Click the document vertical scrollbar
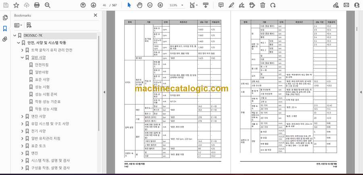 (x=357, y=29)
